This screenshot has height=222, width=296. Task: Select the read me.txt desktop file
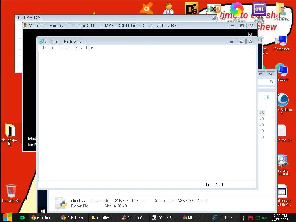point(283,133)
